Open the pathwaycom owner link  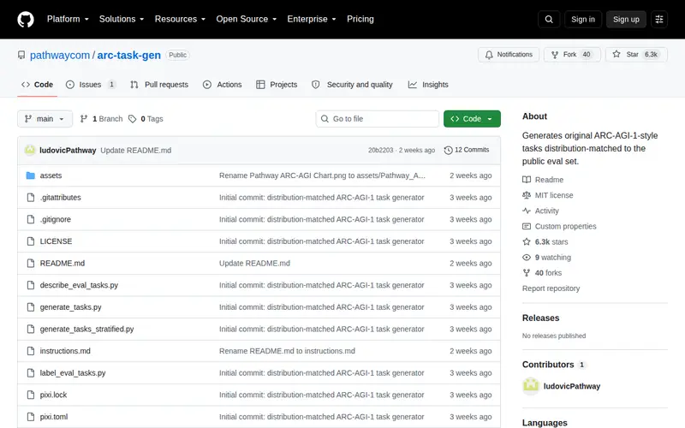[x=60, y=56]
